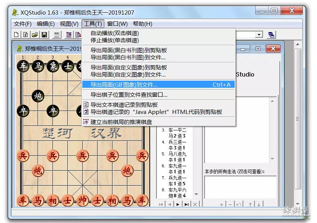Select the board setup toolbar icon
Screen dimensions: 317x223
pos(69,34)
